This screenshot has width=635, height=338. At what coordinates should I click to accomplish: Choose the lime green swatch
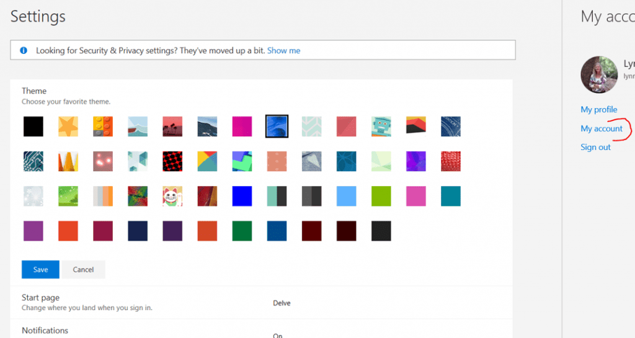click(381, 196)
